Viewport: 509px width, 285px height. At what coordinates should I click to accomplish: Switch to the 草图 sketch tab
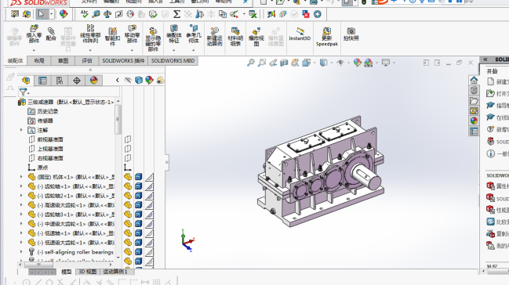[63, 60]
